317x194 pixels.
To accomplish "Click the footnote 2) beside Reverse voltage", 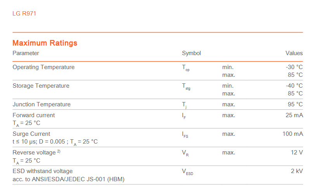I will pyautogui.click(x=59, y=151).
